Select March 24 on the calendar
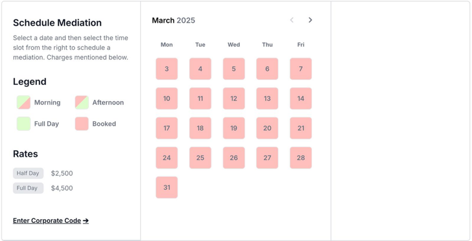 coord(167,158)
